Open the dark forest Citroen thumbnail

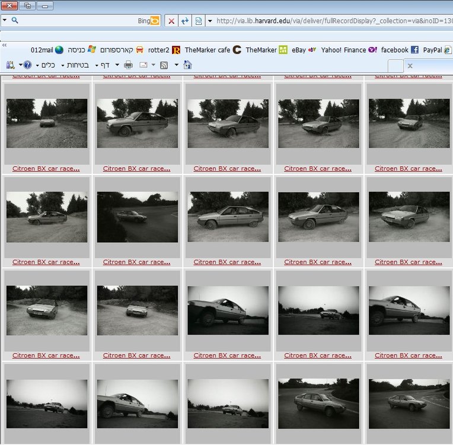pyautogui.click(x=137, y=217)
